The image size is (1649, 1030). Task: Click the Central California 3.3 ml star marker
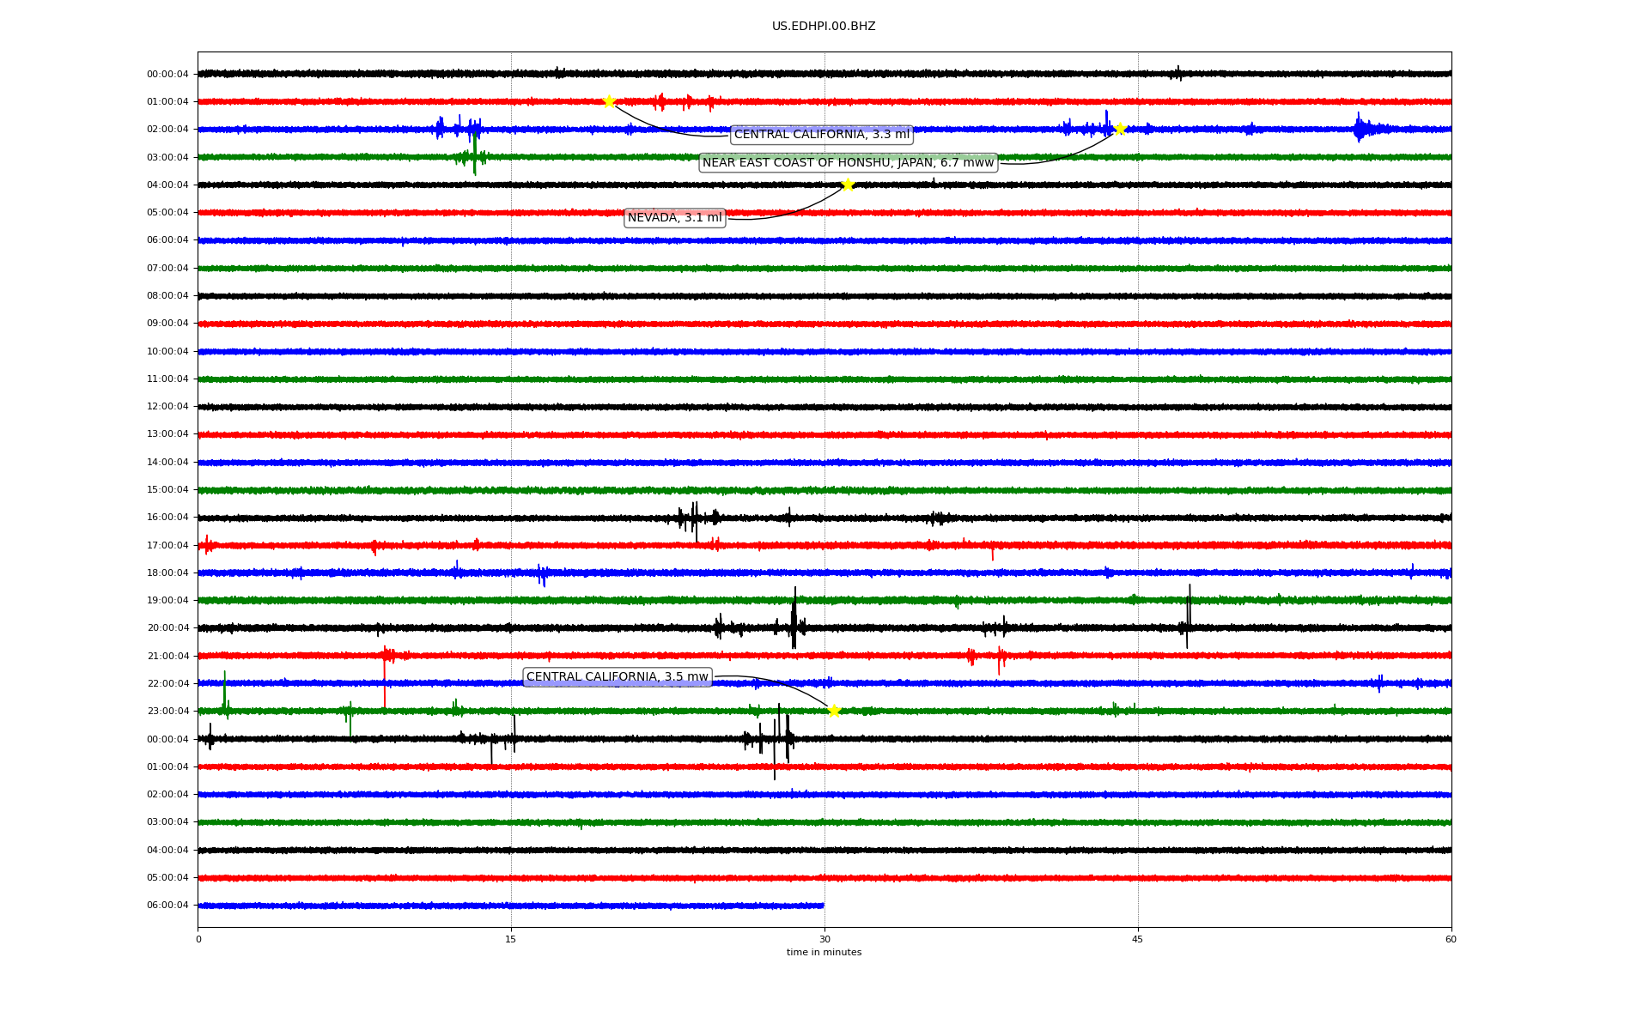pos(609,101)
